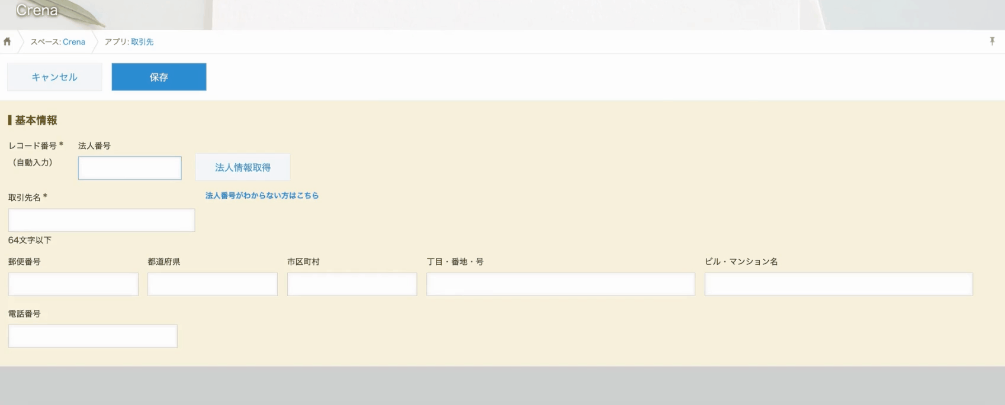Click the 基本情報 section heading
Viewport: 1005px width, 405px height.
pos(36,121)
